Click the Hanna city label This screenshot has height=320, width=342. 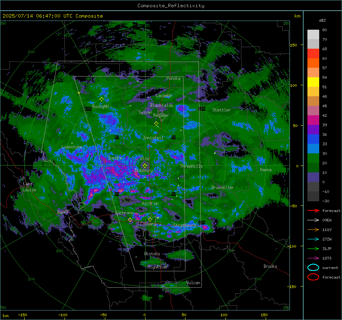pos(266,170)
